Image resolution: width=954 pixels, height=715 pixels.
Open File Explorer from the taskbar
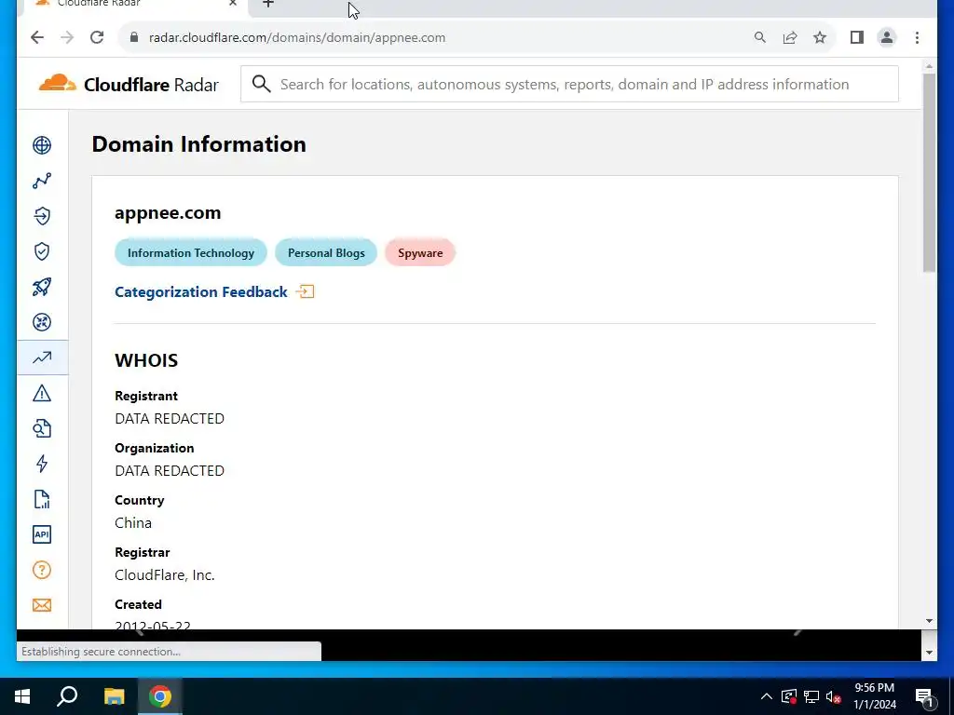point(114,696)
